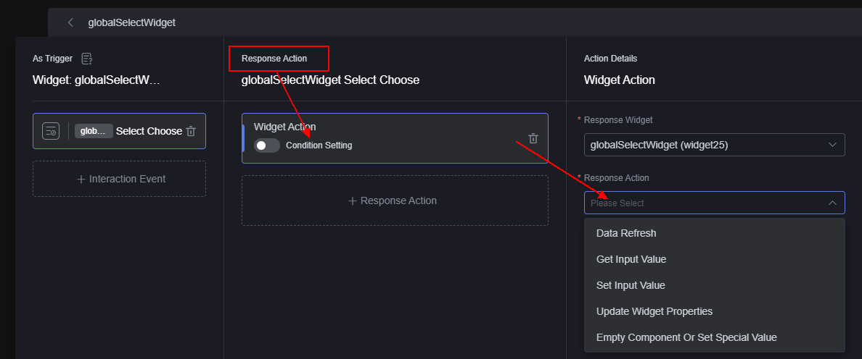The image size is (862, 359).
Task: Add a new Interaction Event
Action: [x=119, y=179]
